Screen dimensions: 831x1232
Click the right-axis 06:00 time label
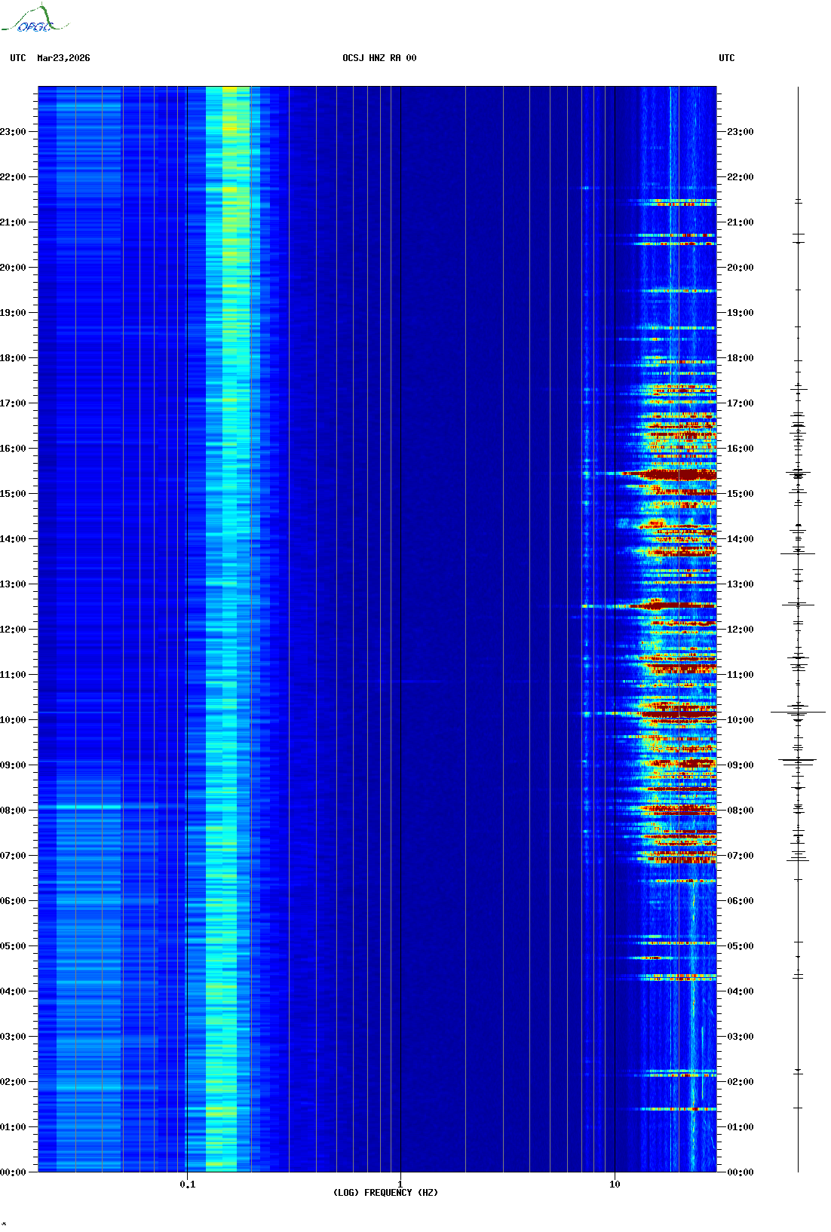tap(740, 901)
